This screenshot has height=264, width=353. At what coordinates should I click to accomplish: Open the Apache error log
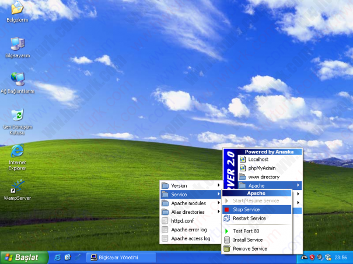(191, 230)
